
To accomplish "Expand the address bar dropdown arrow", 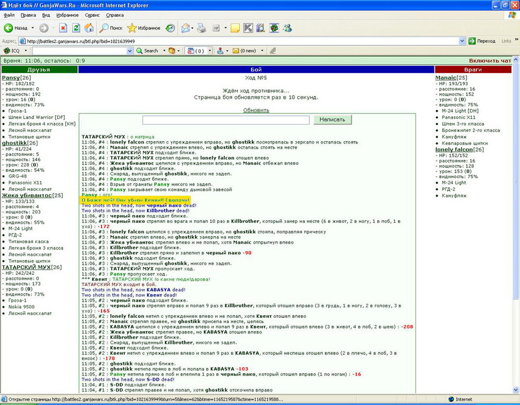I will pyautogui.click(x=462, y=41).
